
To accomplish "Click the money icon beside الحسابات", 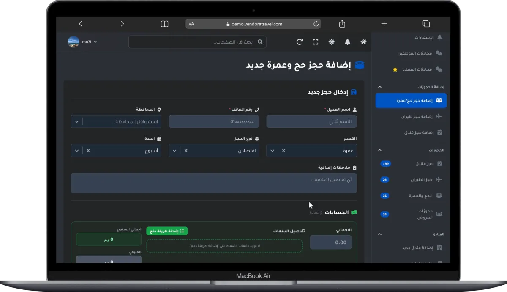I will [354, 212].
